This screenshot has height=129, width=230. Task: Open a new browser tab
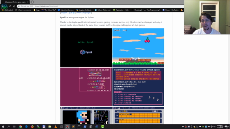click(x=32, y=2)
